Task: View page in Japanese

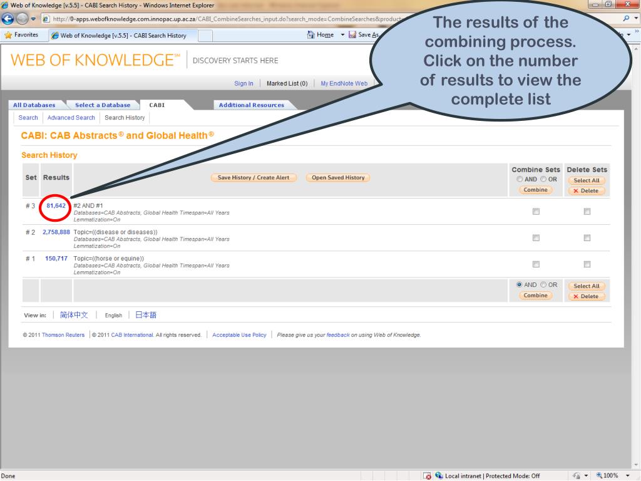Action: click(145, 315)
